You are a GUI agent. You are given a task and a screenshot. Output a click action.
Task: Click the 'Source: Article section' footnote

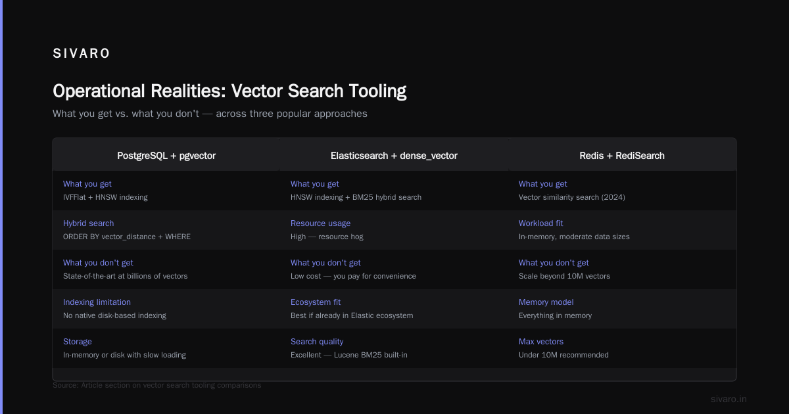156,385
